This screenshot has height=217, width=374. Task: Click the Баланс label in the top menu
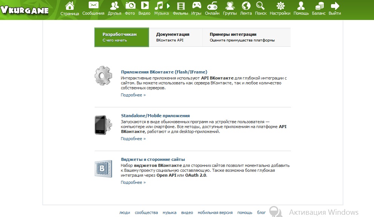pos(319,13)
